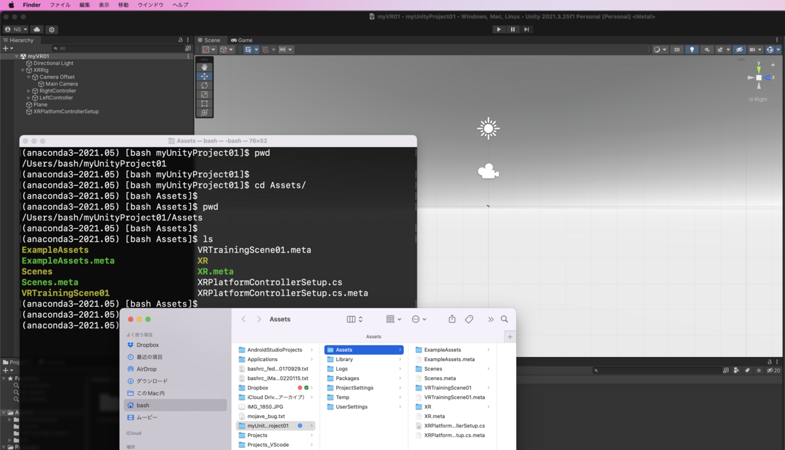Click the Finder share icon

click(451, 319)
